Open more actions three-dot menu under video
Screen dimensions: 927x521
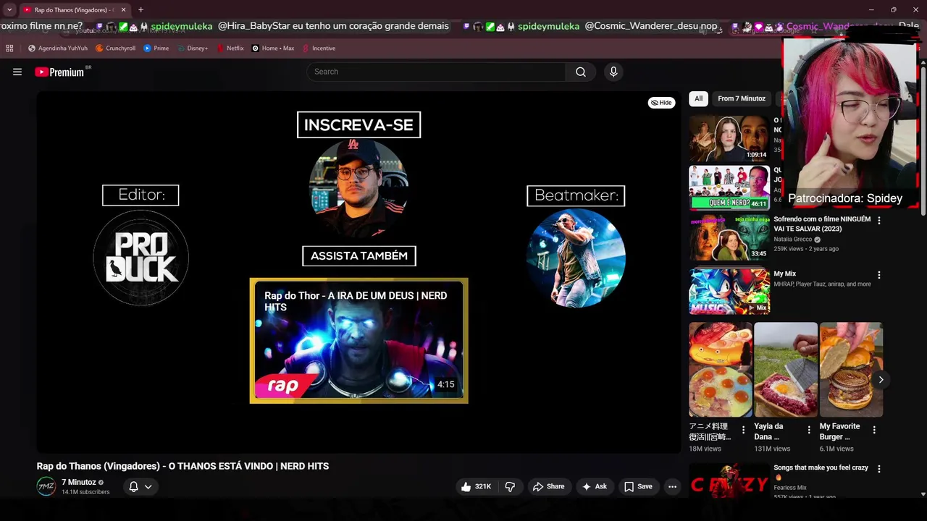(672, 486)
